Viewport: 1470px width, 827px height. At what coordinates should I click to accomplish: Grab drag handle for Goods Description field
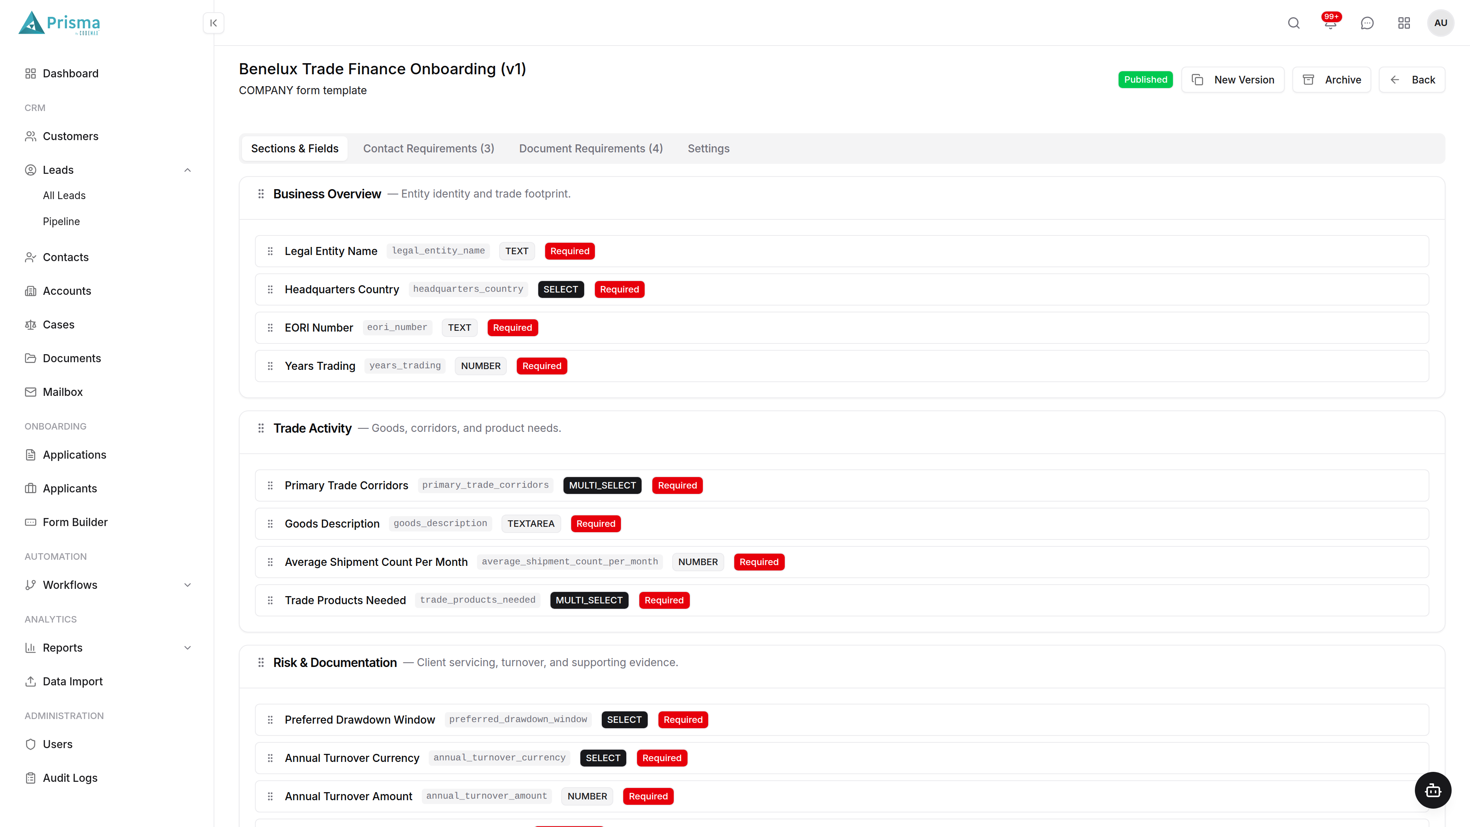click(271, 523)
